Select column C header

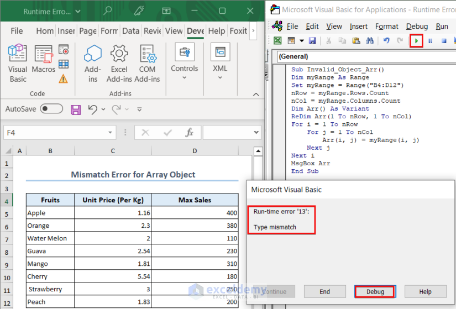[x=113, y=151]
